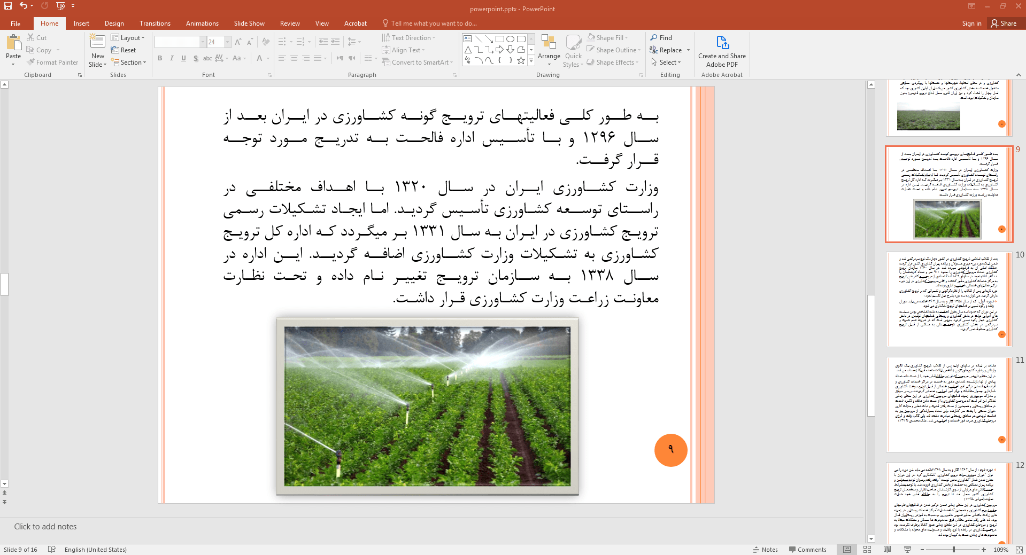This screenshot has height=555, width=1026.
Task: Open the Shape Outline dropdown
Action: click(x=614, y=50)
